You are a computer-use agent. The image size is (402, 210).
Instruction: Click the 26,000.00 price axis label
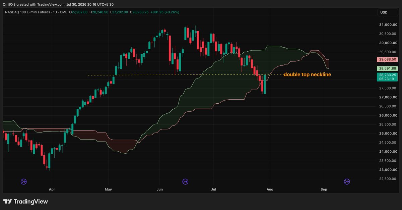pyautogui.click(x=388, y=115)
